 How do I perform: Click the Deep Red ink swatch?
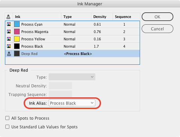pyautogui.click(x=17, y=54)
